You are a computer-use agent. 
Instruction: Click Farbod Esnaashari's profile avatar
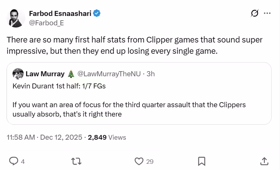(x=16, y=18)
